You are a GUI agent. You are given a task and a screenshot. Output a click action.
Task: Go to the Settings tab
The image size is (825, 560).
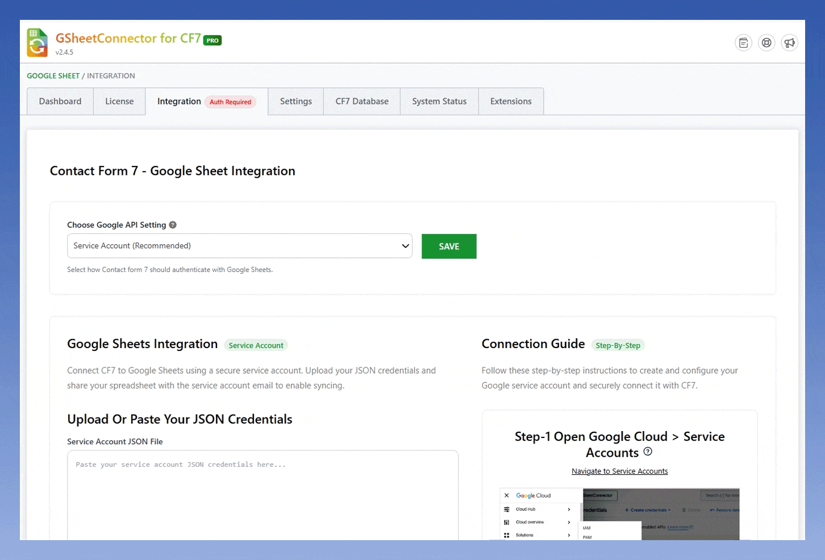tap(296, 102)
